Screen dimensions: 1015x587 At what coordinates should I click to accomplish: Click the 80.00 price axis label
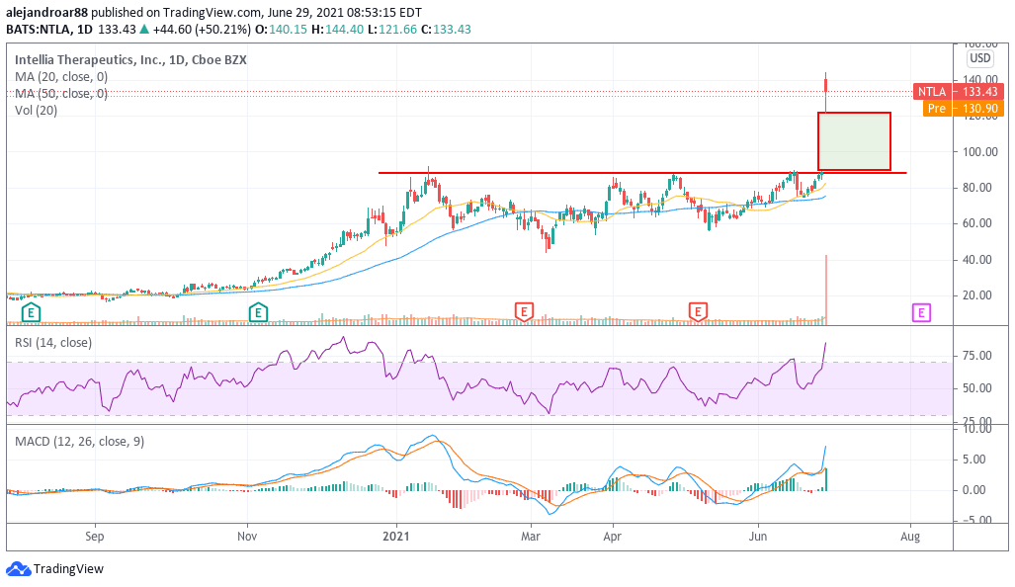pos(976,188)
